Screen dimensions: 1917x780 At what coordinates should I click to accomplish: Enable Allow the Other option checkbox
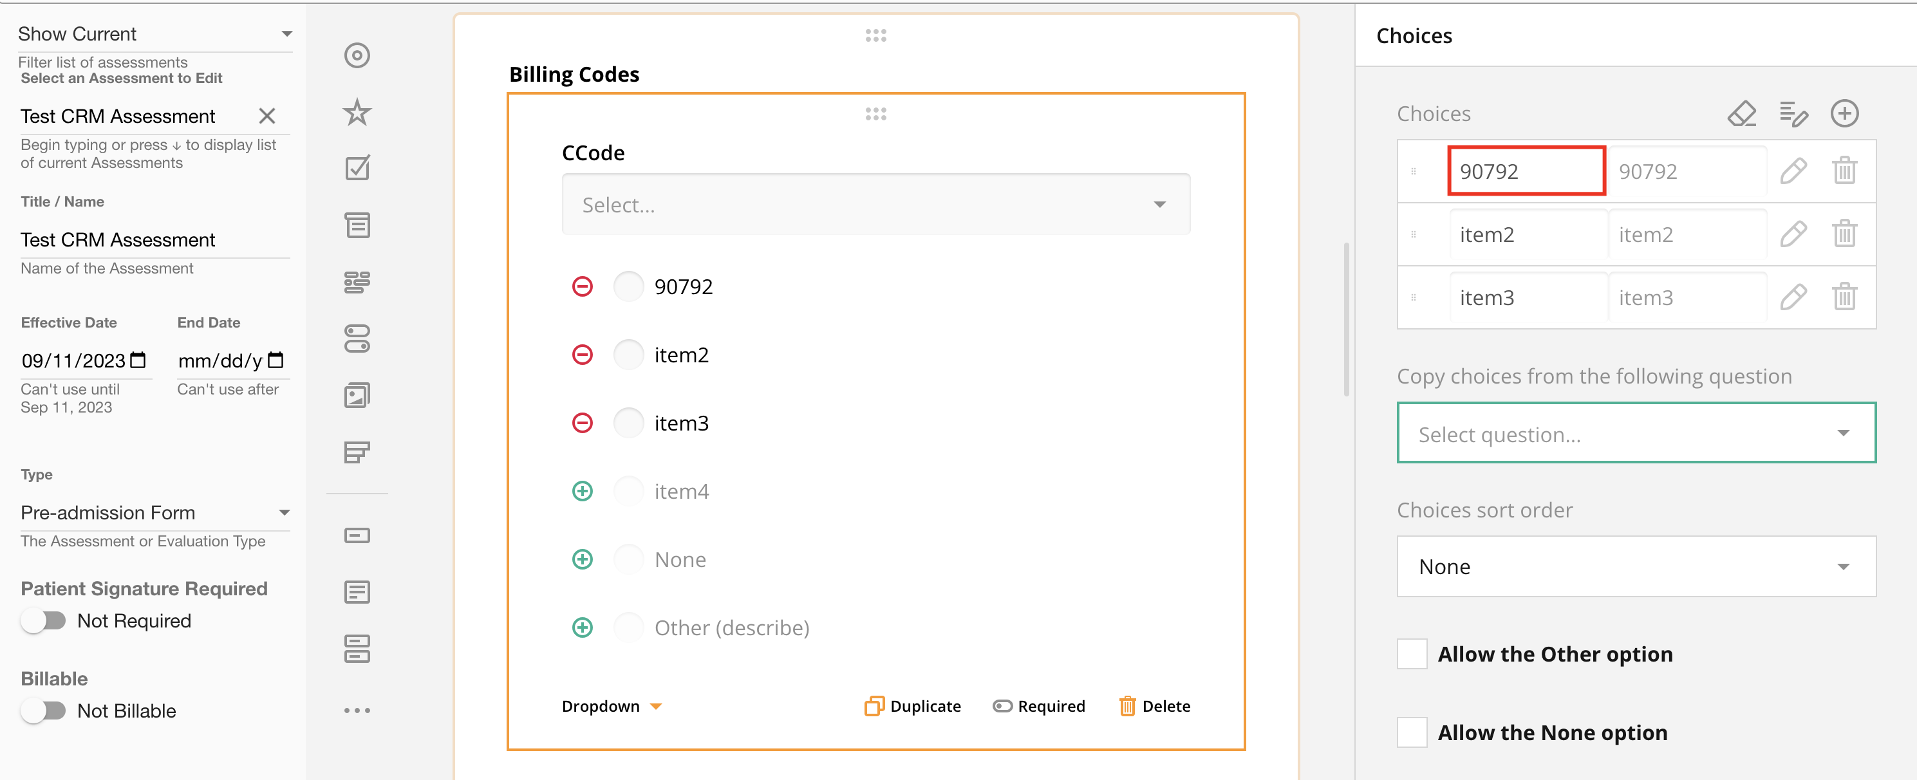1411,653
